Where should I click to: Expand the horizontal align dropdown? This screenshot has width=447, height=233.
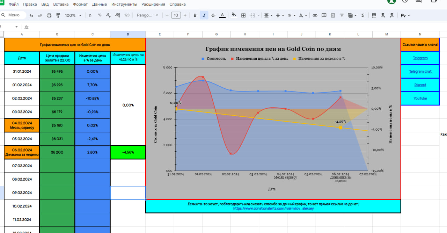pyautogui.click(x=268, y=15)
